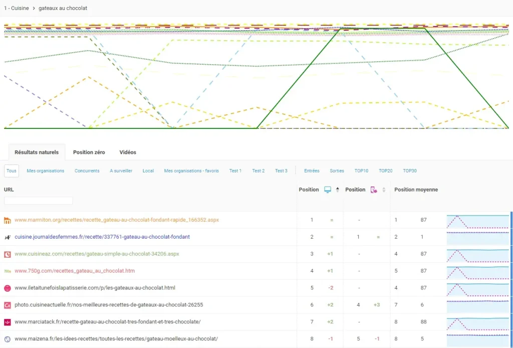Sort by desktop position using sort arrows

click(338, 190)
